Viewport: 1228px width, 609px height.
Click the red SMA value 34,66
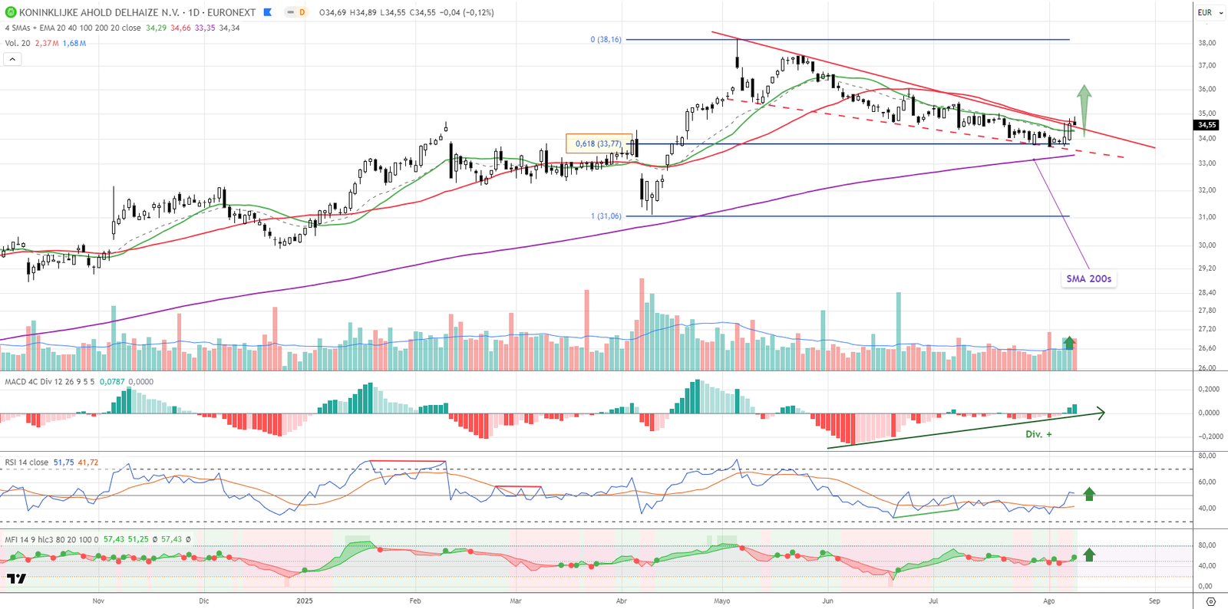[180, 28]
